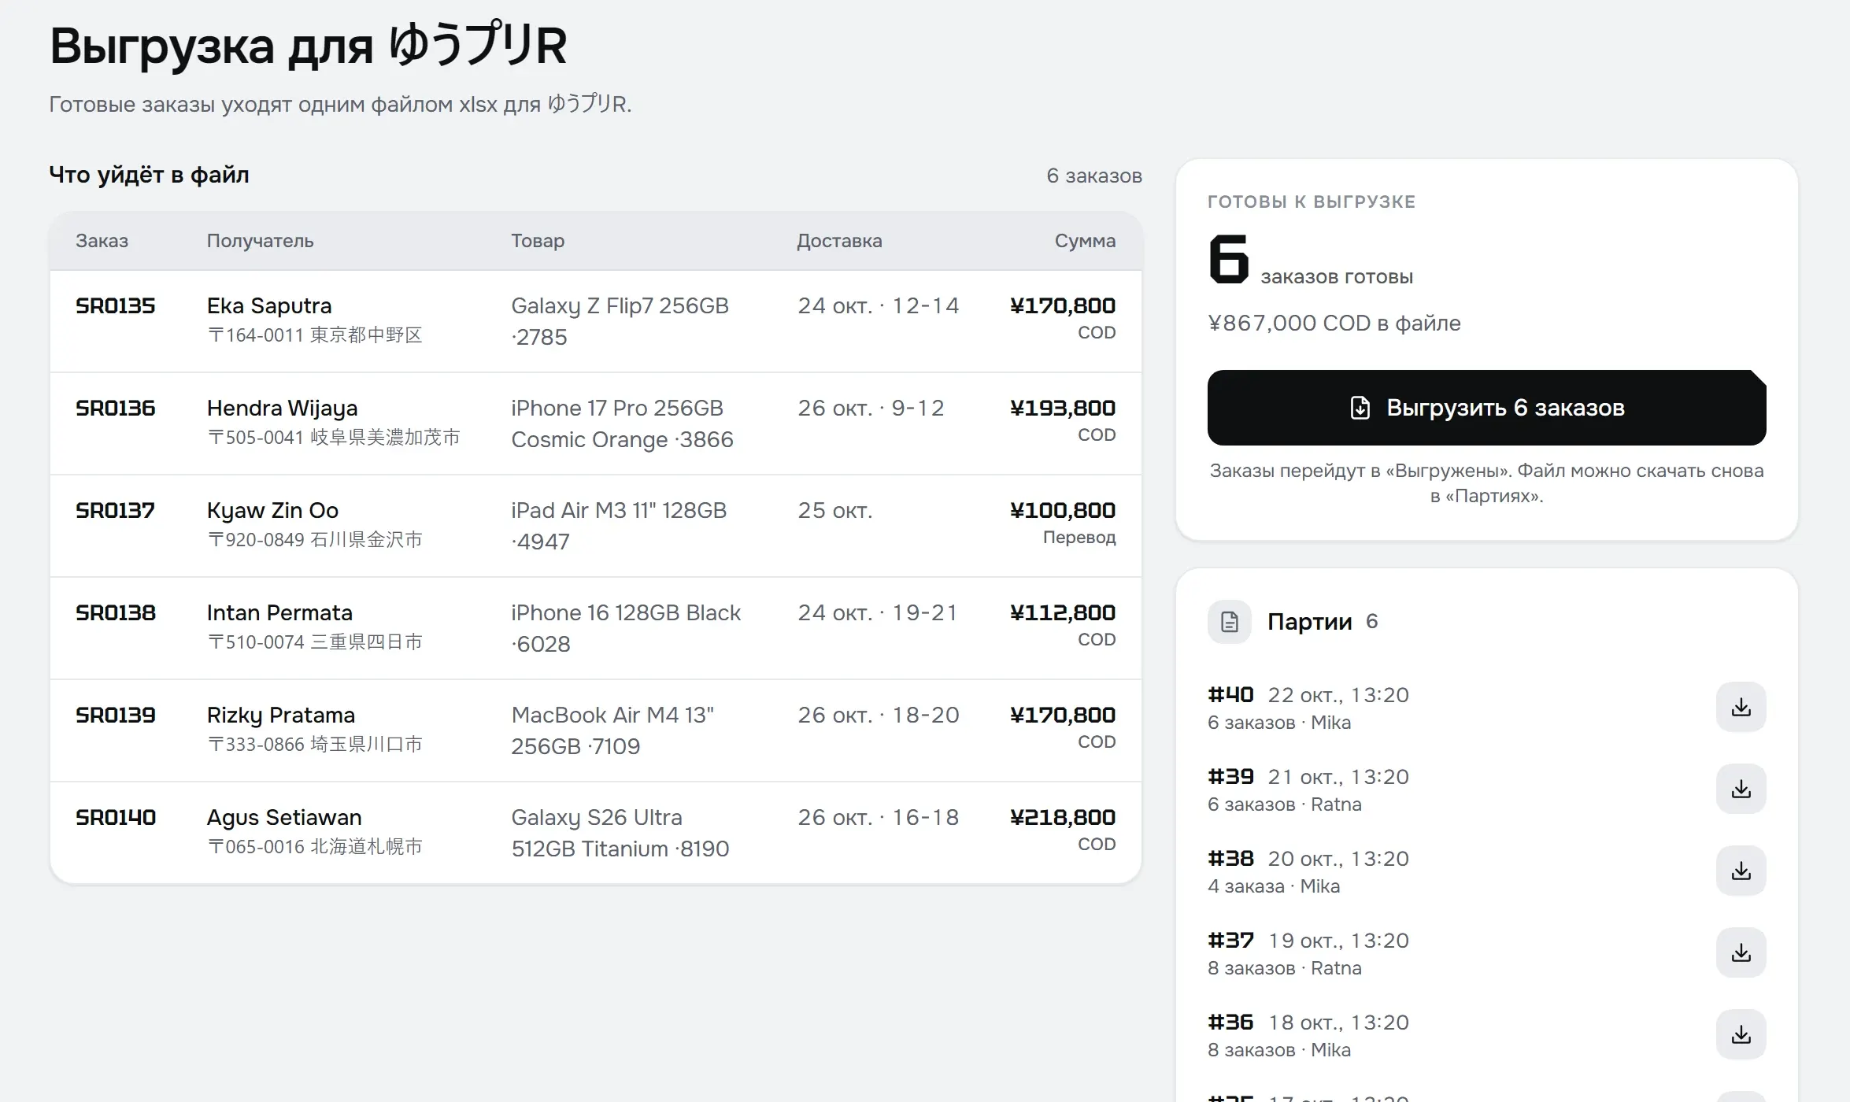Open order SR0140
This screenshot has width=1850, height=1102.
click(x=116, y=817)
